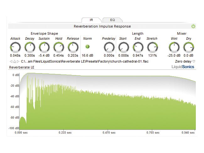Click the Attack knob
Image resolution: width=204 pixels, height=153 pixels.
(x=15, y=47)
